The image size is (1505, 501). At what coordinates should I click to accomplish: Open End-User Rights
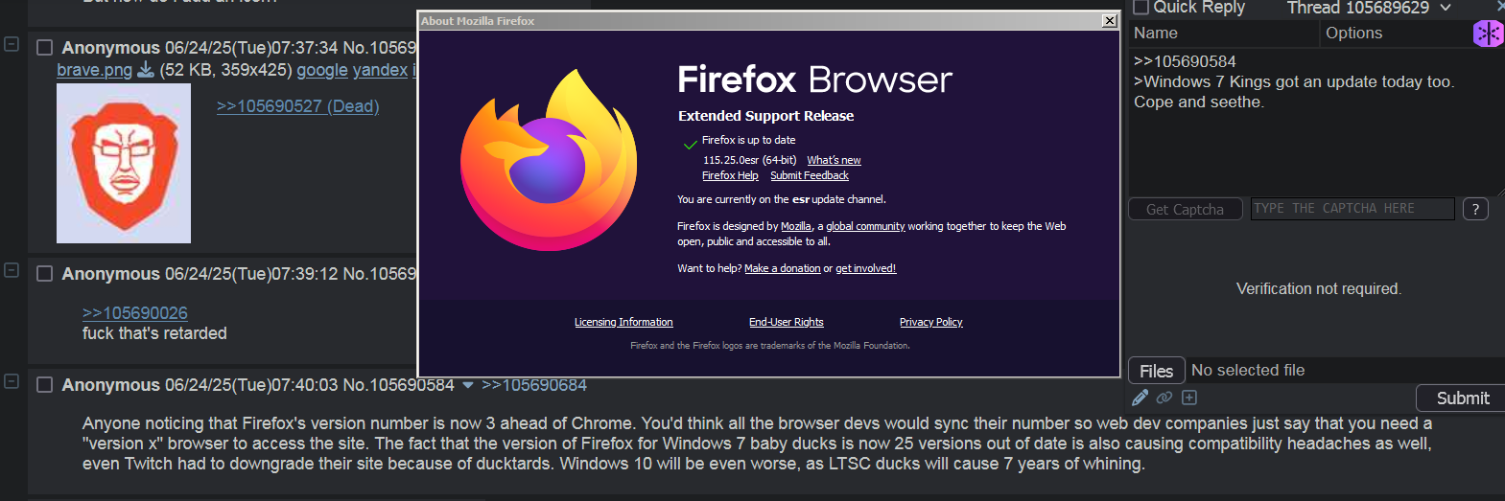click(787, 323)
